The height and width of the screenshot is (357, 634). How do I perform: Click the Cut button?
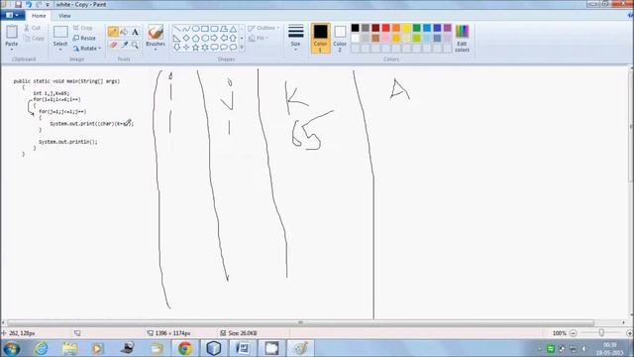point(32,28)
